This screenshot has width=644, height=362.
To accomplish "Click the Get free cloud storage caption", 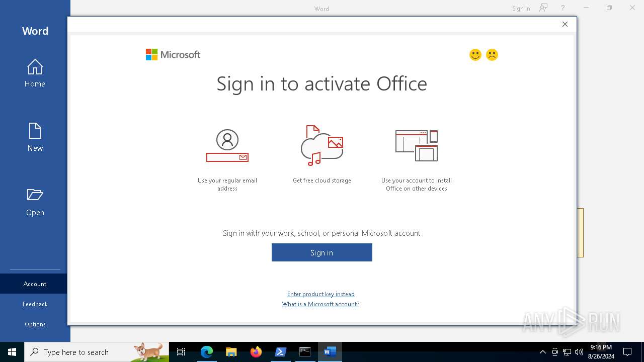I will 322,180.
